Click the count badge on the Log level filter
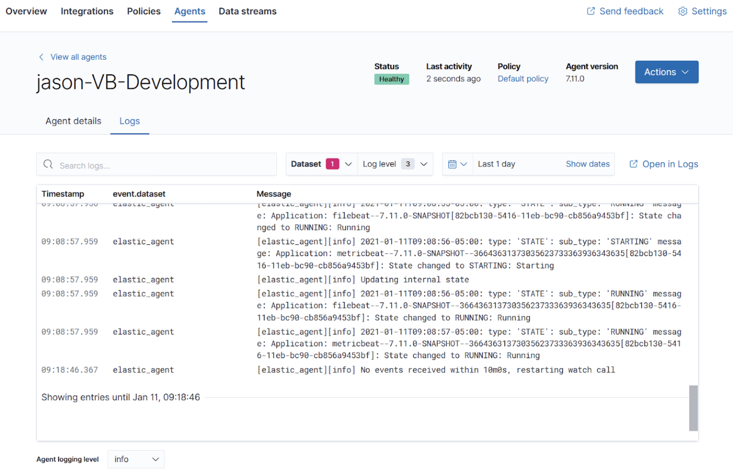The height and width of the screenshot is (473, 733). pyautogui.click(x=408, y=164)
